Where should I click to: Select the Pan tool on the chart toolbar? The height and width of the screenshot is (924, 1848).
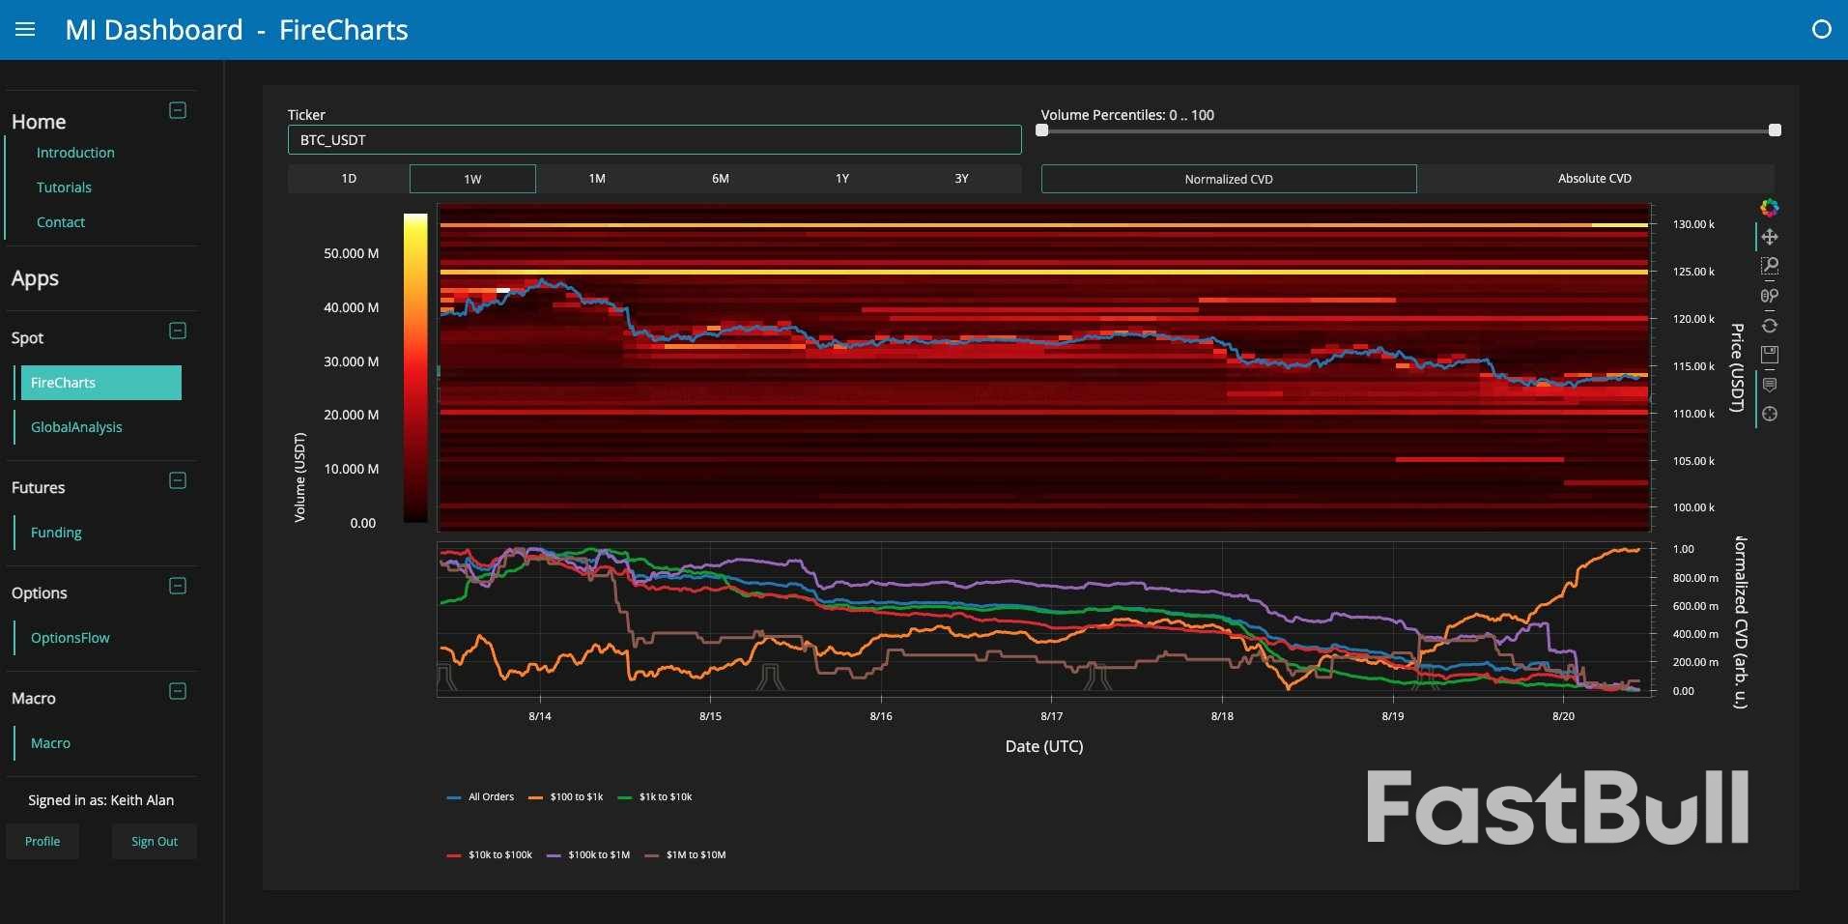1771,236
